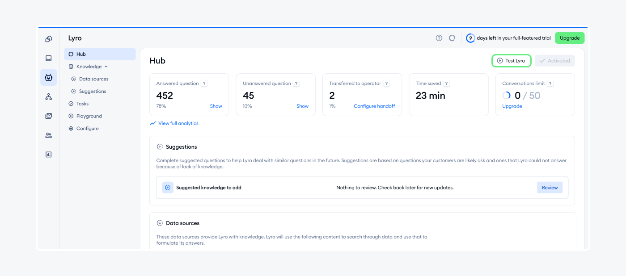Click the Suggested knowledge to add icon
The height and width of the screenshot is (276, 626).
click(x=168, y=188)
